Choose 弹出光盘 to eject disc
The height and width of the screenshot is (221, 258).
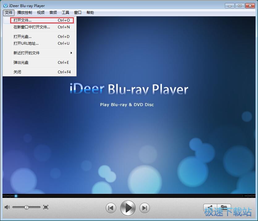(40, 62)
